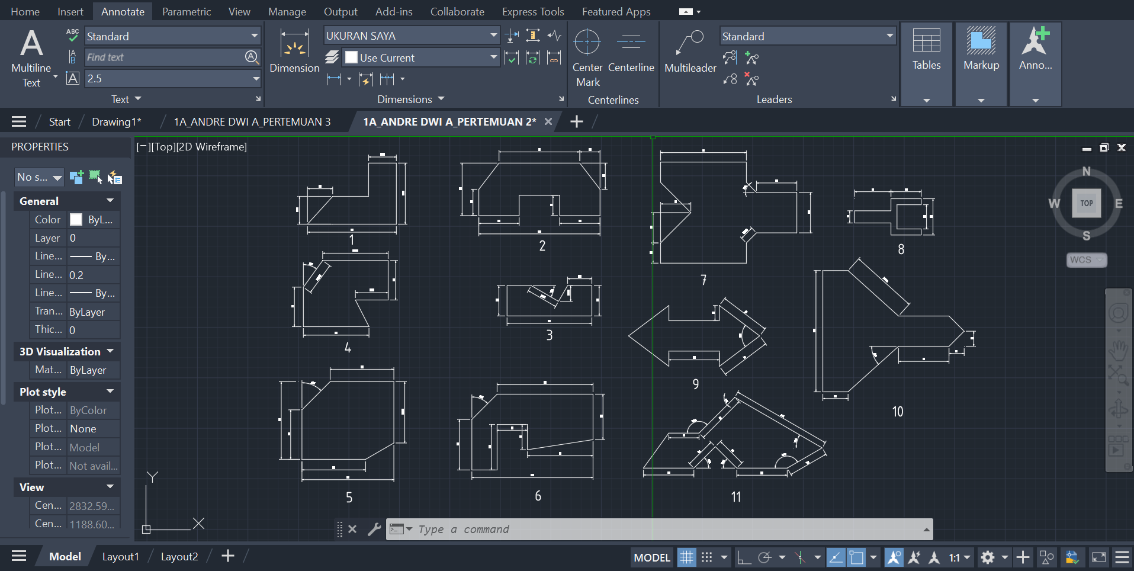This screenshot has height=571, width=1134.
Task: Click the customization wrench on command line
Action: pos(374,529)
